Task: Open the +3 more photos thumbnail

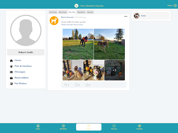Action: click(114, 70)
